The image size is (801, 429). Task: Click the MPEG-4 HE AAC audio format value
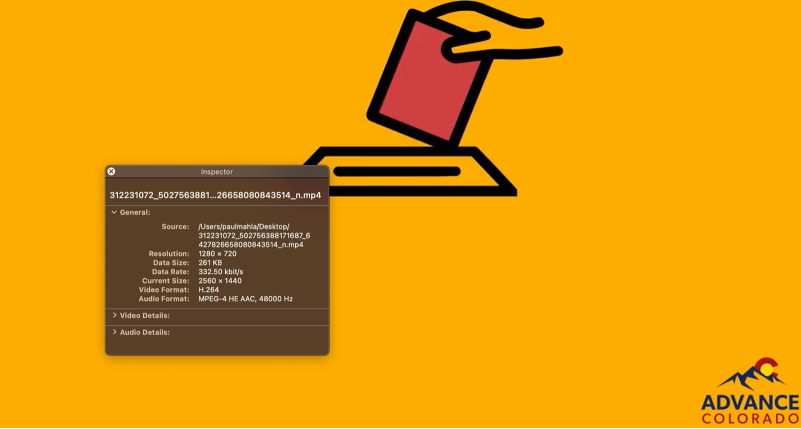click(245, 299)
